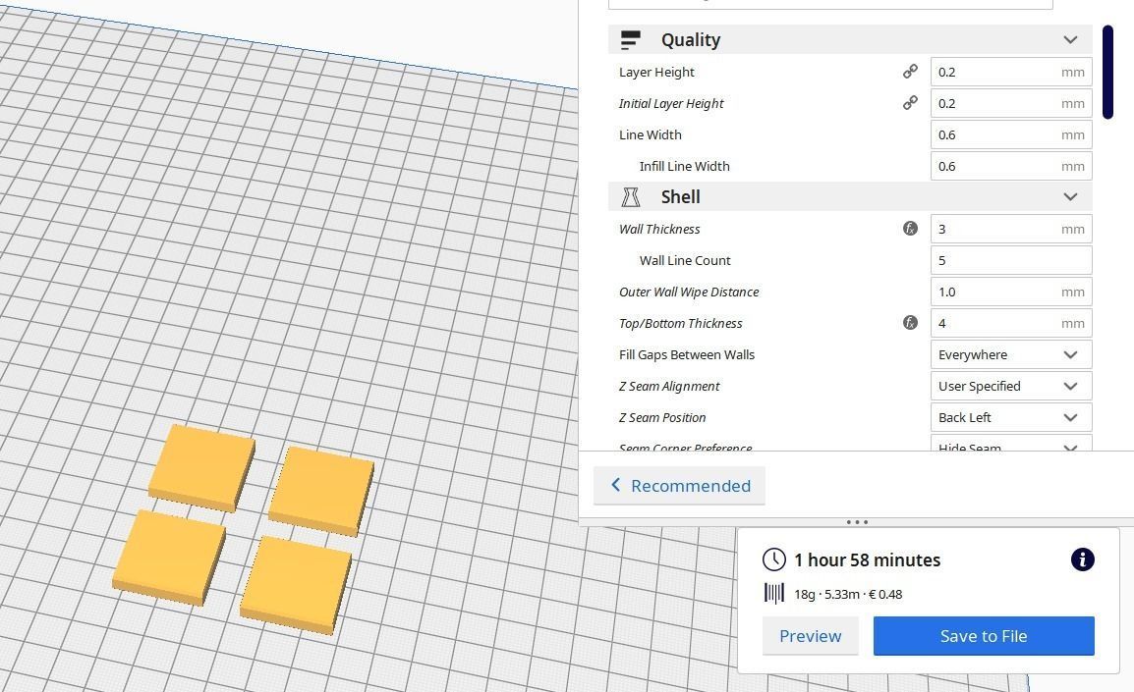
Task: Click the Wall Thickness function icon
Action: [910, 229]
